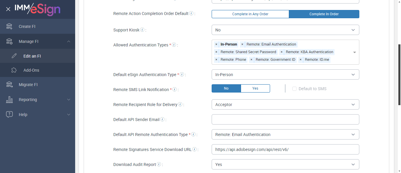The image size is (401, 173).
Task: Remove the Remote: Phone authentication tag
Action: (x=216, y=60)
